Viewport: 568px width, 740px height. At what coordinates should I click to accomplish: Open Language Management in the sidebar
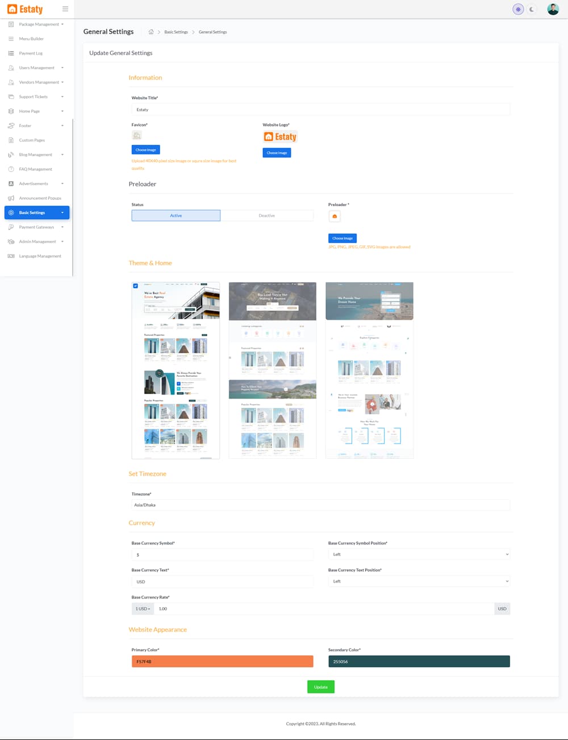(40, 256)
